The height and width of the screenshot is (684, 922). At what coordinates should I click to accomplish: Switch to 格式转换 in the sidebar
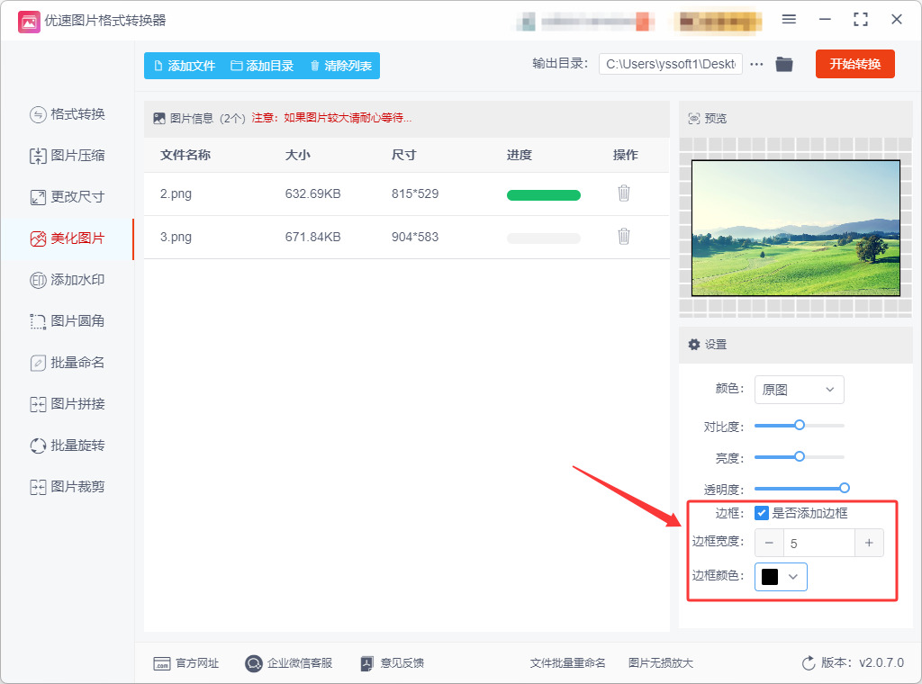coord(68,114)
